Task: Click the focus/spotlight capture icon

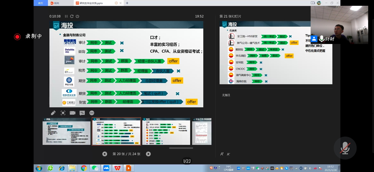Action: (63, 113)
